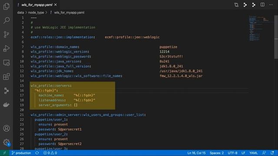The image size is (278, 156).
Task: Click the feedback icon in status bar
Action: click(264, 153)
